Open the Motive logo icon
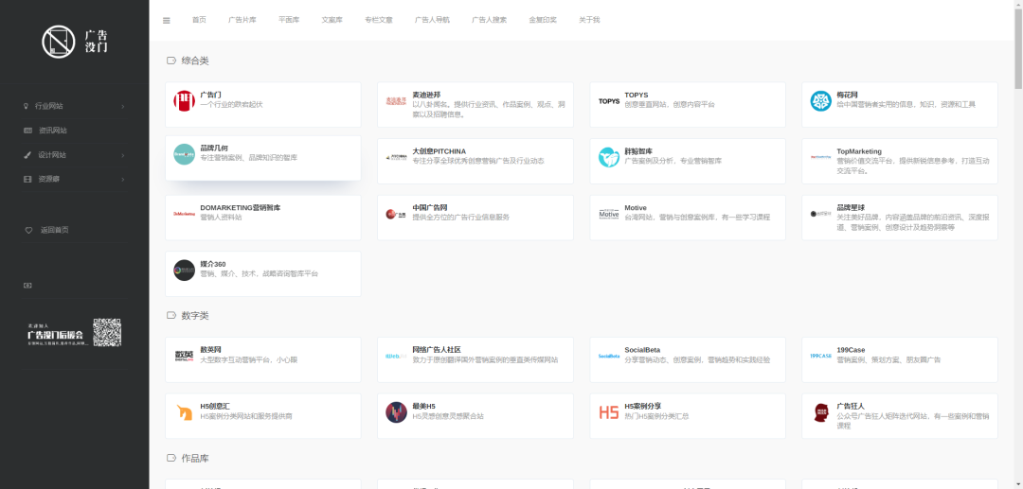This screenshot has height=489, width=1023. pos(609,214)
